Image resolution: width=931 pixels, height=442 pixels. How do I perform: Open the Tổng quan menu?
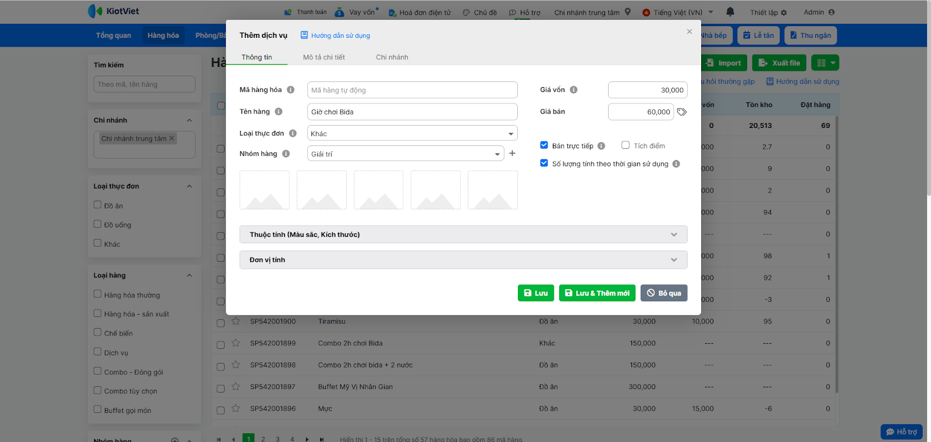click(113, 35)
